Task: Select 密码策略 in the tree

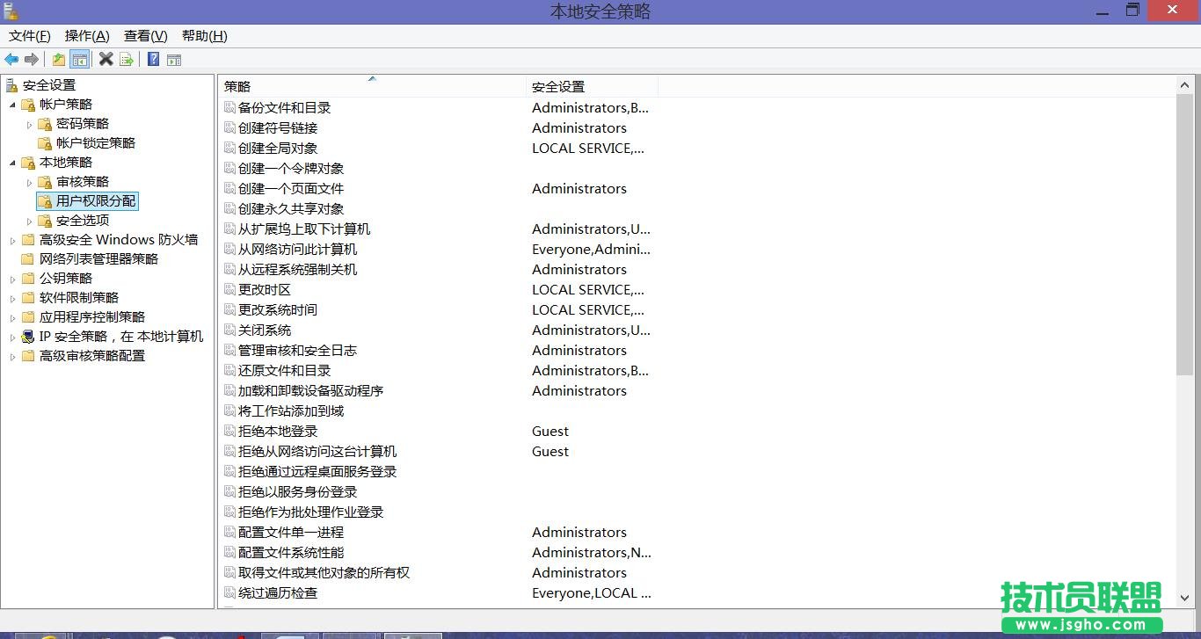Action: tap(82, 124)
